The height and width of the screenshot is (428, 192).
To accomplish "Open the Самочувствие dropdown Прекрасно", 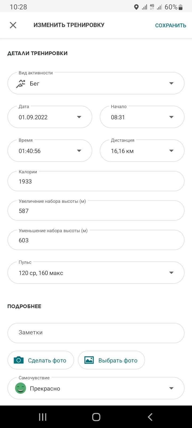I will 96,388.
